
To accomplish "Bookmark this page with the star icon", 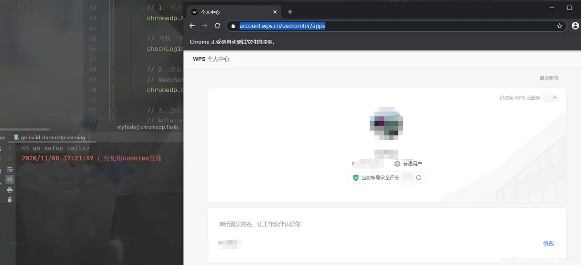I will [x=560, y=26].
